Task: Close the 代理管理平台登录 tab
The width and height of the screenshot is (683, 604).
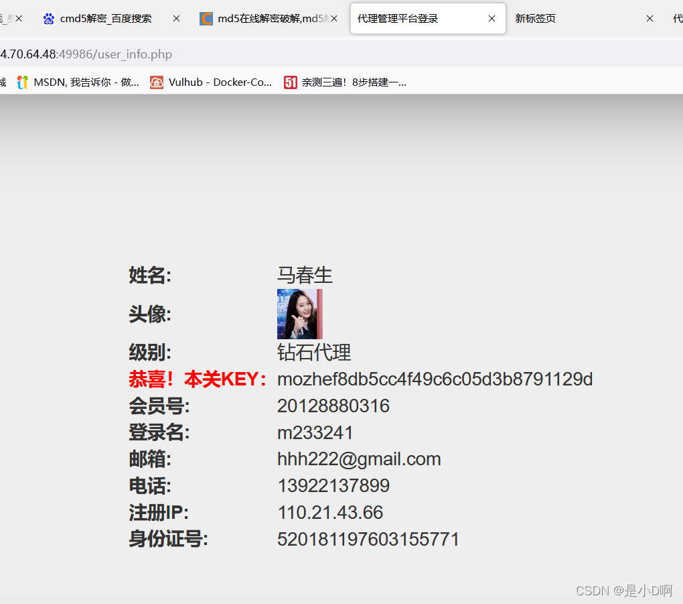Action: point(491,19)
